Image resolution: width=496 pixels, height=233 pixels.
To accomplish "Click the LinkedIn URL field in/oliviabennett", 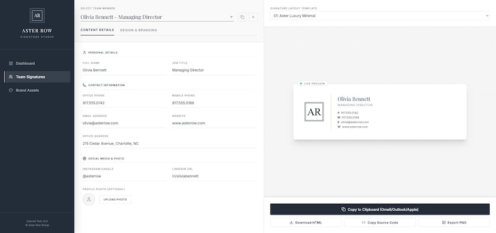I will click(214, 176).
